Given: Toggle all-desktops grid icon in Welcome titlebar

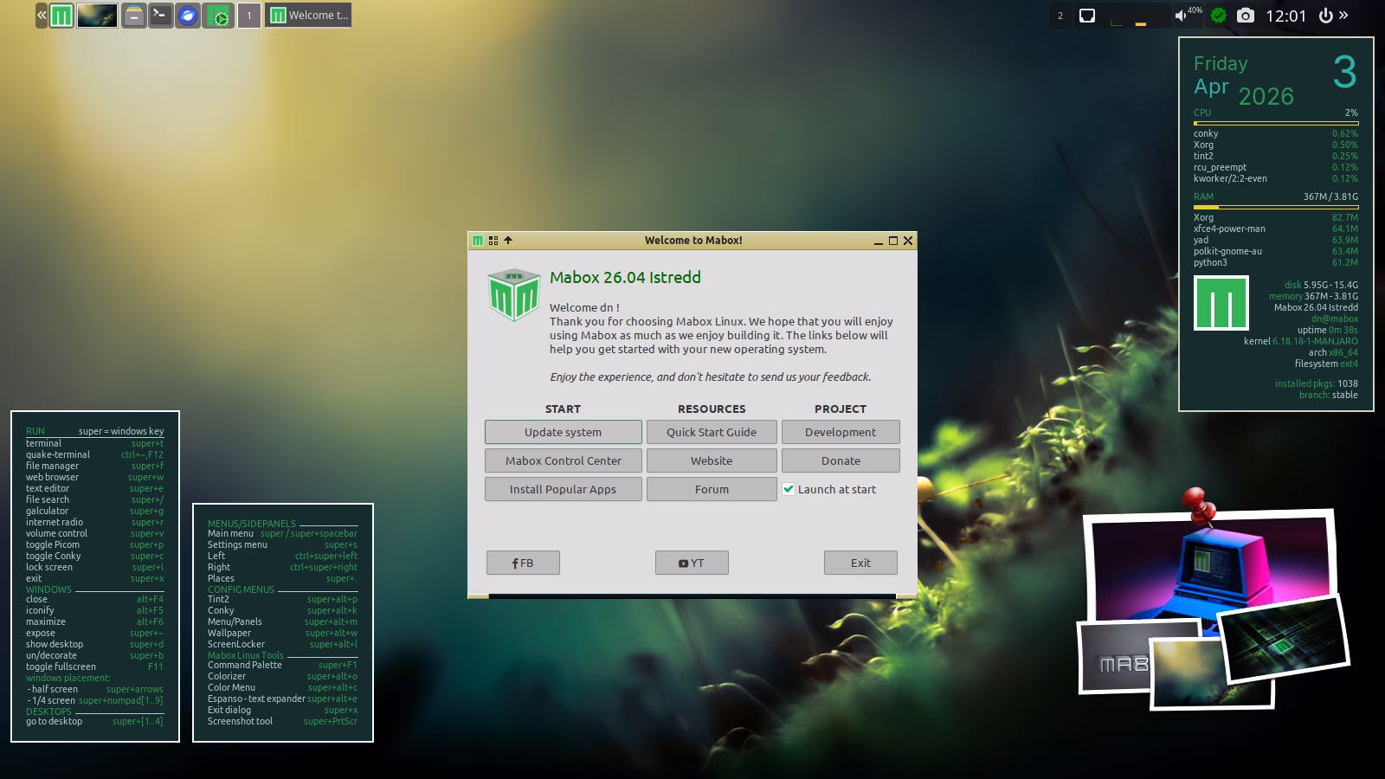Looking at the screenshot, I should [493, 241].
